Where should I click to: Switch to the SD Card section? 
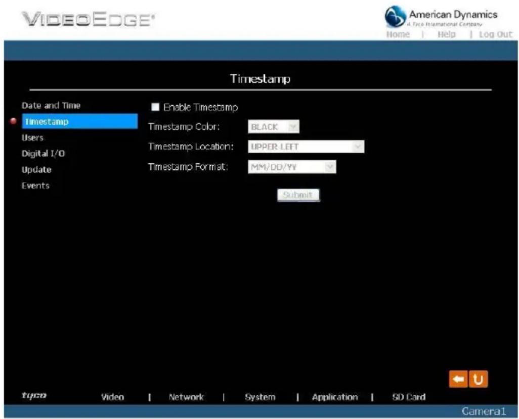click(x=409, y=397)
